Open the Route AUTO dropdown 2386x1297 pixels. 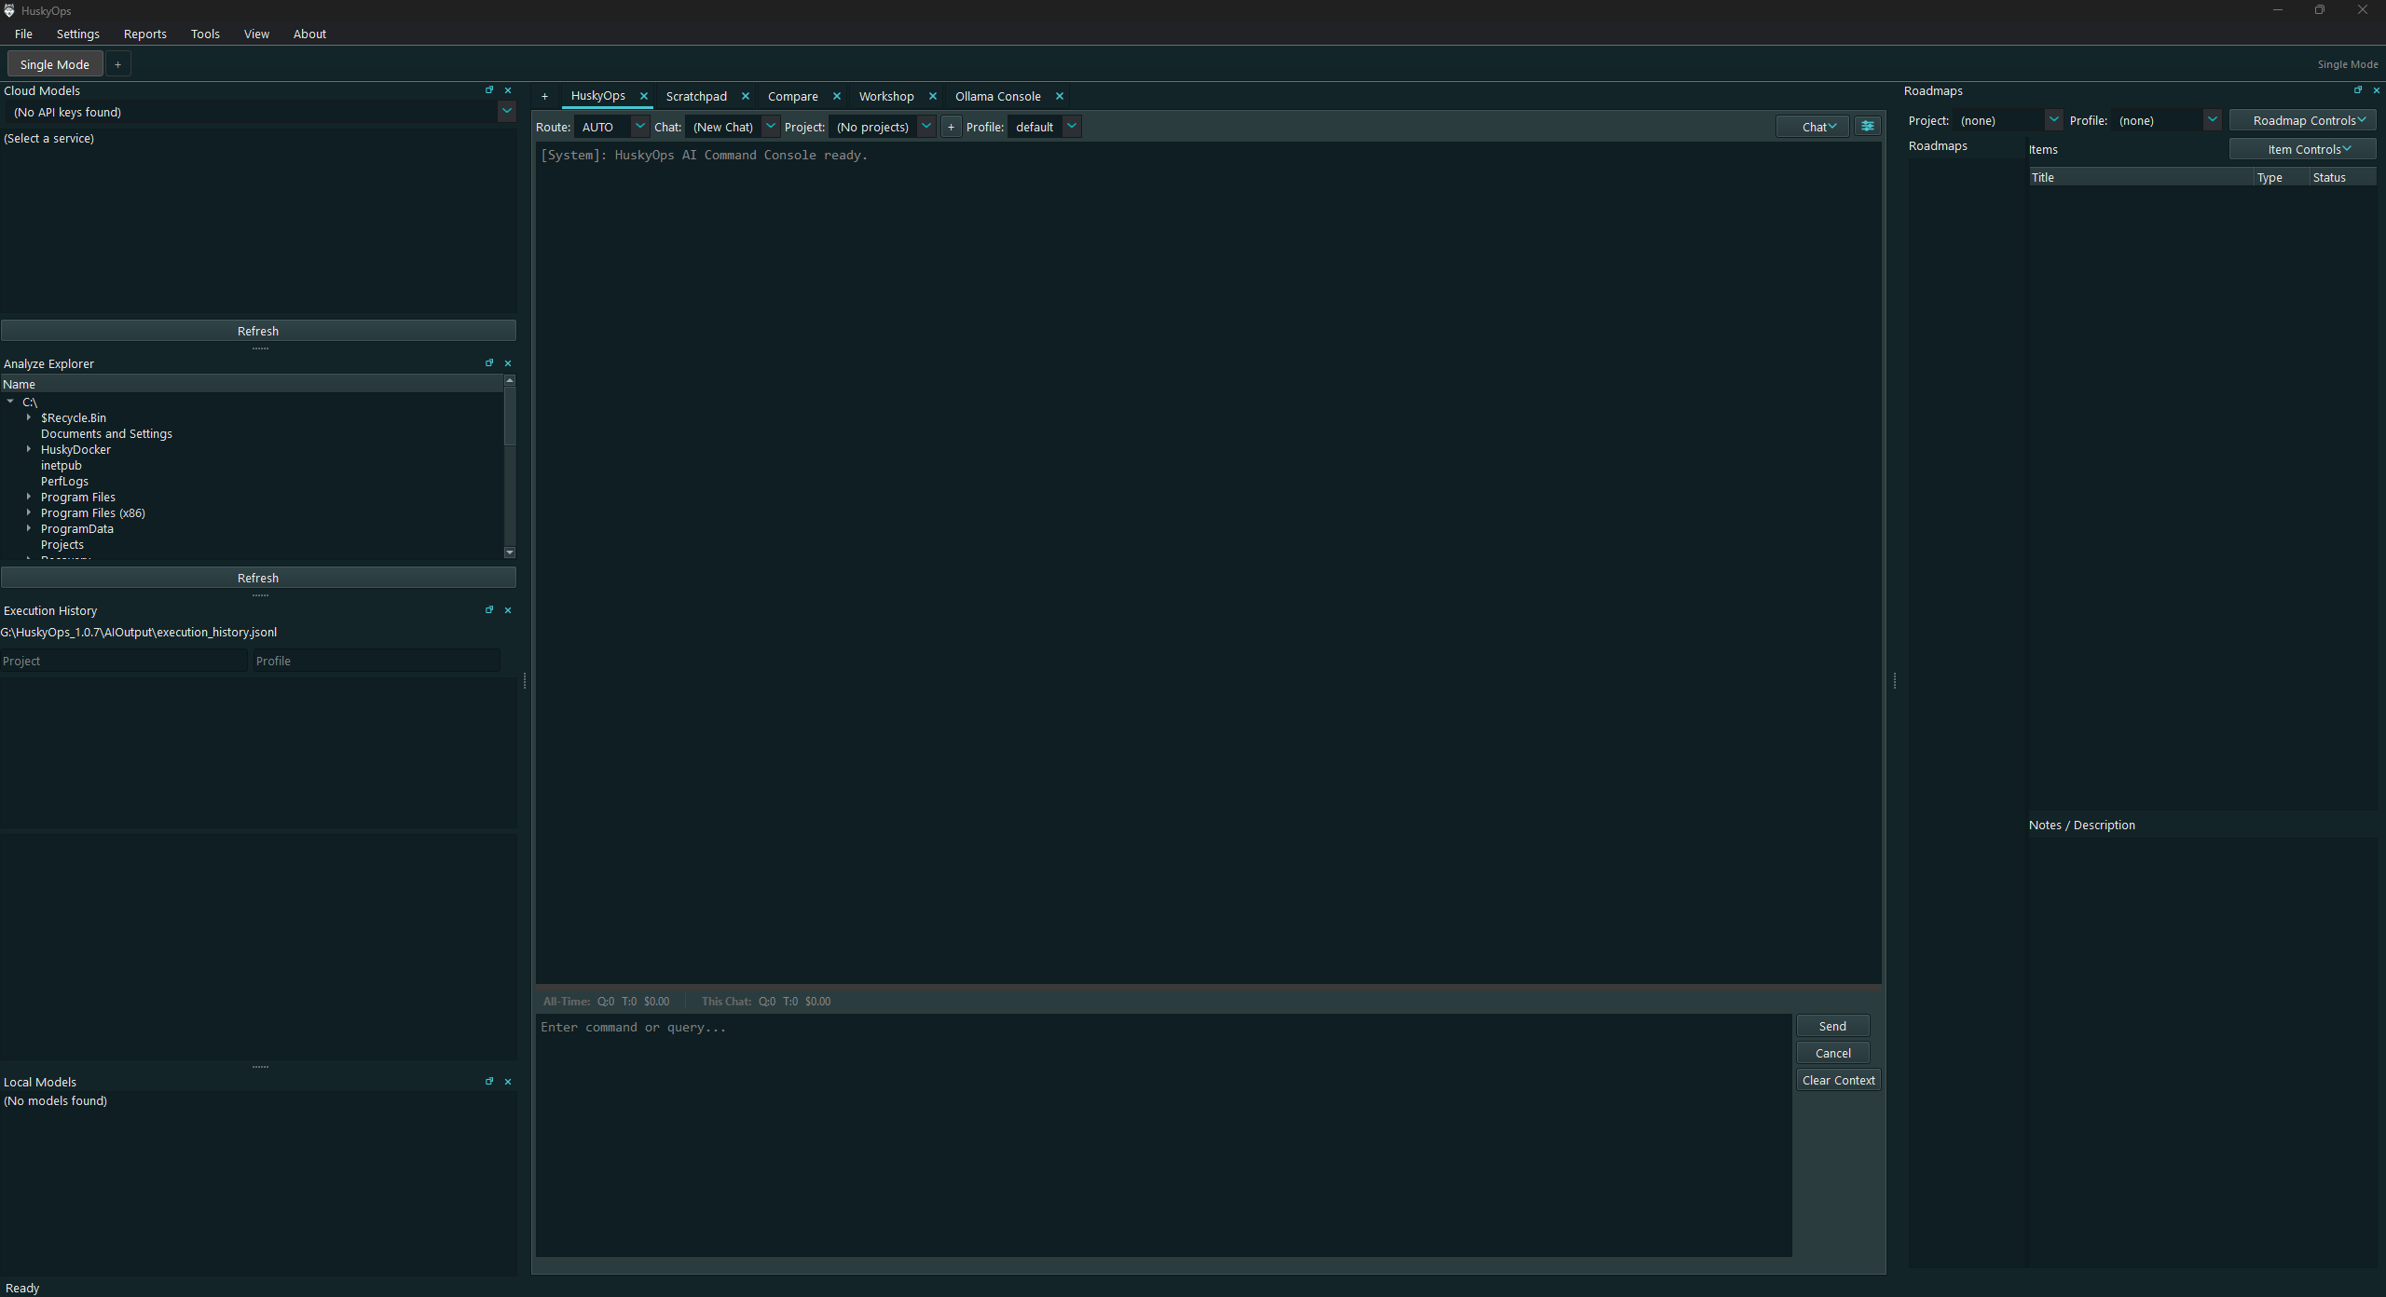pyautogui.click(x=639, y=127)
